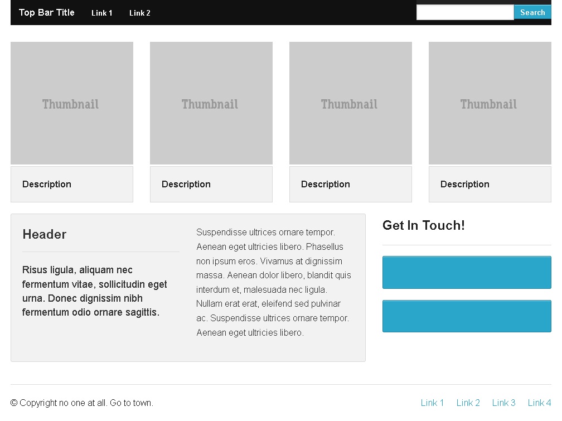Image resolution: width=562 pixels, height=421 pixels.
Task: Open Link 2 in the top navigation bar
Action: point(139,13)
